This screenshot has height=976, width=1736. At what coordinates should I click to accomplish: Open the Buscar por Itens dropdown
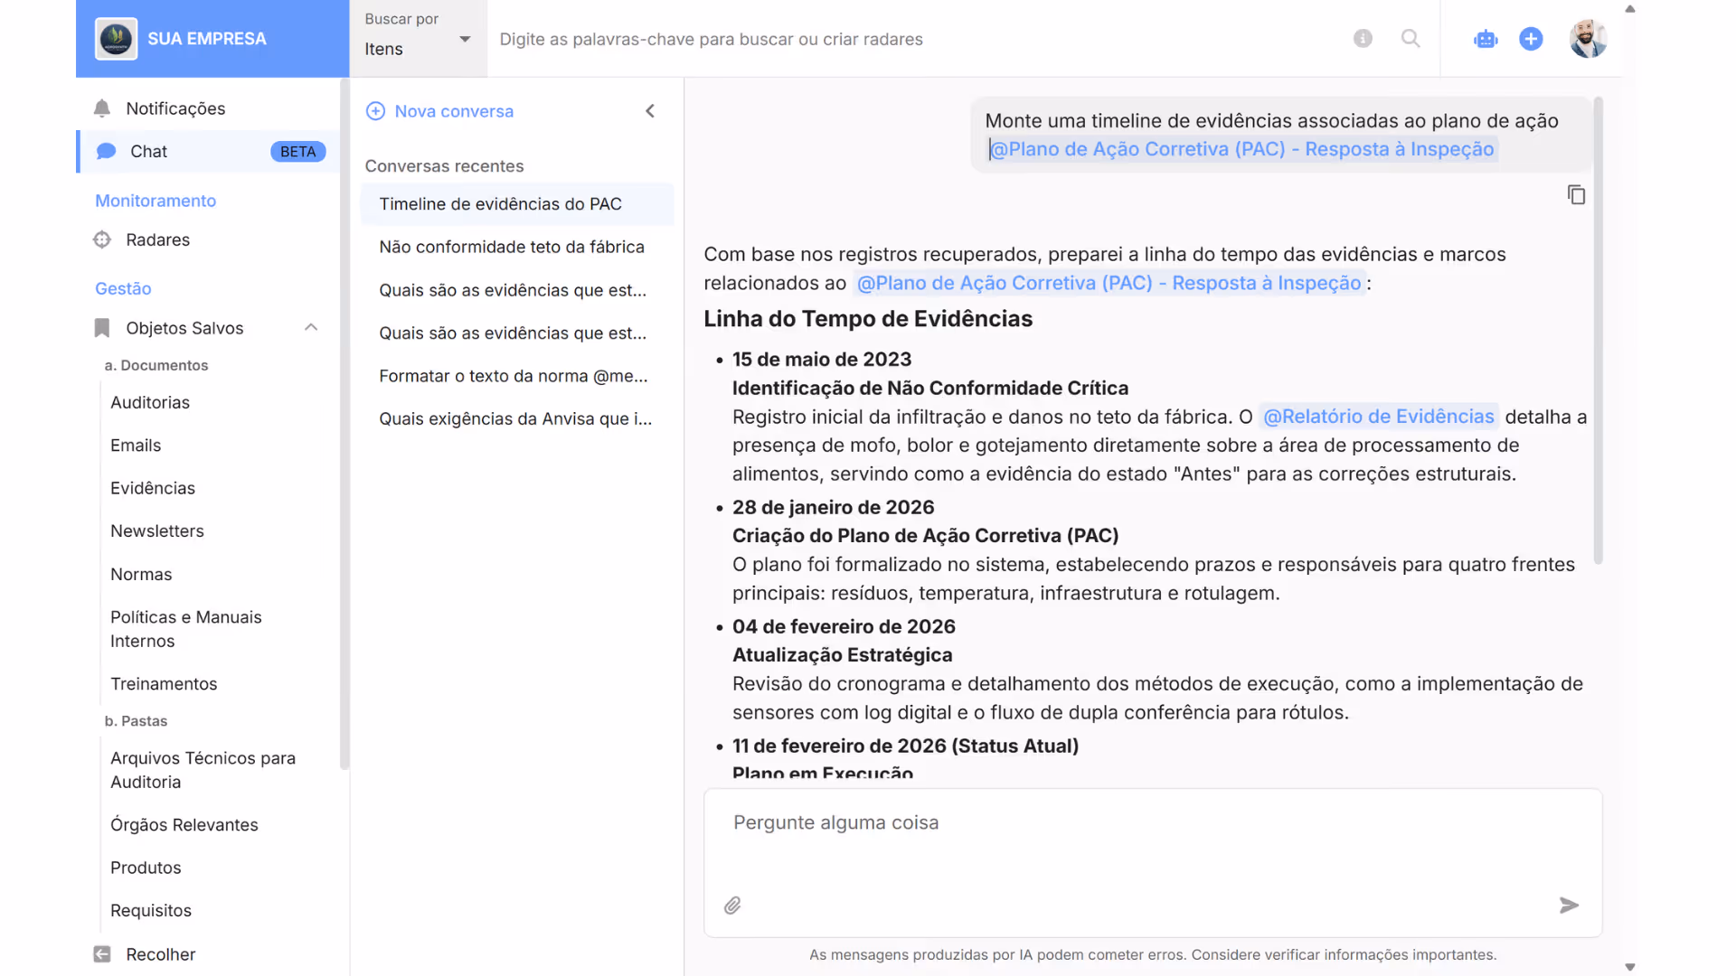(418, 39)
